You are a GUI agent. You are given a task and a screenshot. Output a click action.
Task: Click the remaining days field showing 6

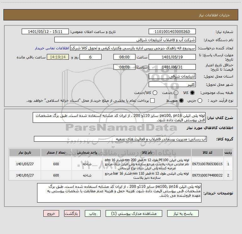pyautogui.click(x=91, y=57)
